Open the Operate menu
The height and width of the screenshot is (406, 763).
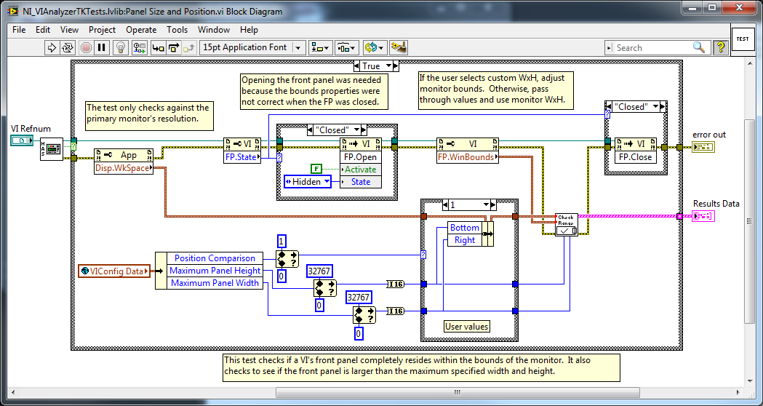[x=141, y=30]
